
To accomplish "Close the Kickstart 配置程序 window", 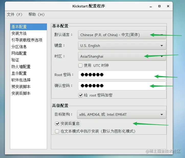I will [168, 6].
